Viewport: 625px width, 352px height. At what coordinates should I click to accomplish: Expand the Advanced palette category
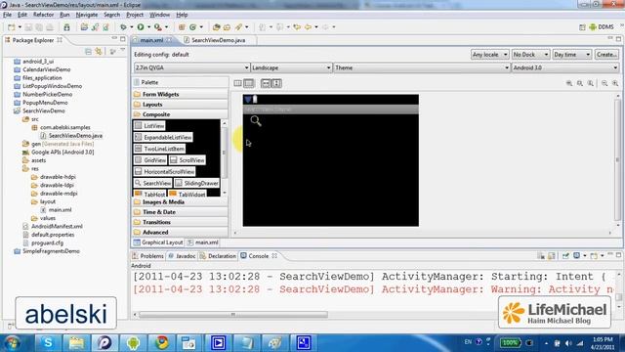(180, 232)
